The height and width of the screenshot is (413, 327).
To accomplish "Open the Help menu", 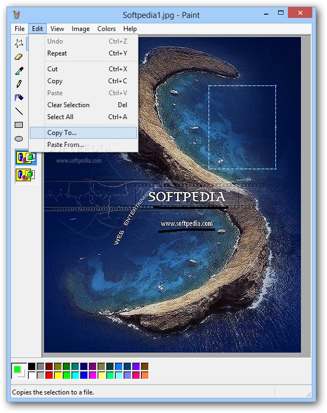I will coord(130,28).
